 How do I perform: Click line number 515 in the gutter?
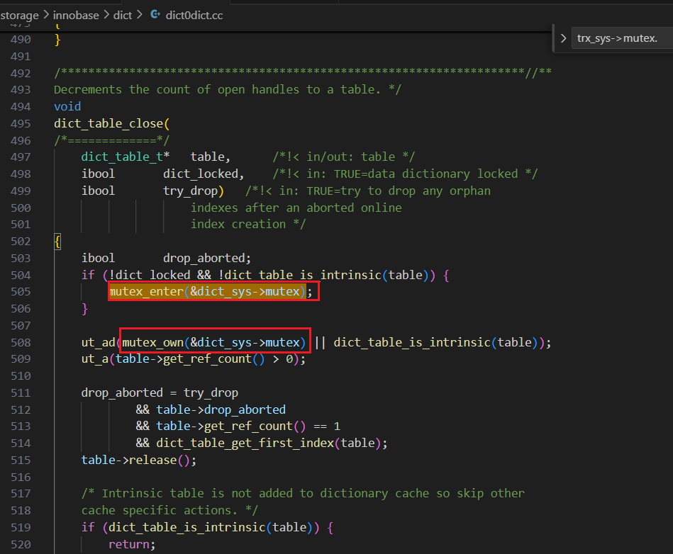click(21, 460)
